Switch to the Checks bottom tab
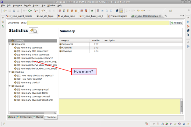The image size is (191, 127). point(38,117)
